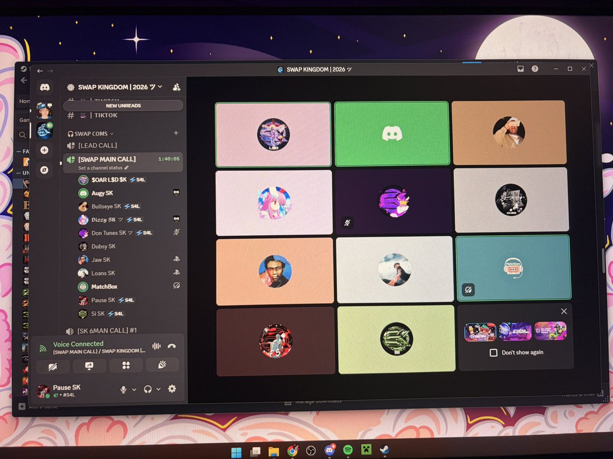Close the activities suggestion popup
This screenshot has height=459, width=613.
(563, 311)
